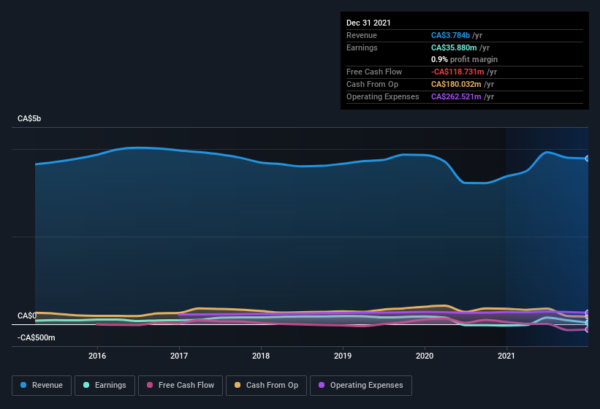
Task: Toggle the Free Cash Flow legend item
Action: pos(181,386)
